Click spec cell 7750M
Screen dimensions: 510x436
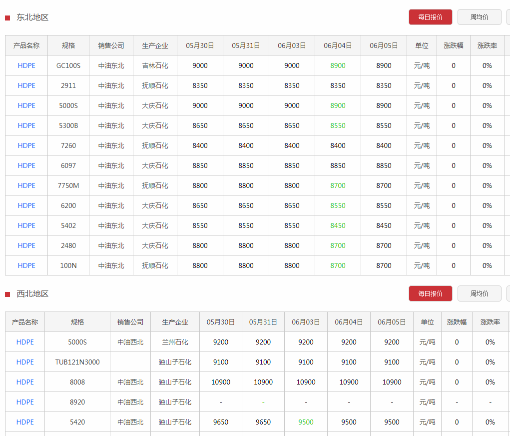click(x=68, y=185)
